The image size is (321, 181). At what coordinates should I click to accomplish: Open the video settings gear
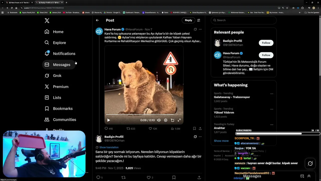166,120
